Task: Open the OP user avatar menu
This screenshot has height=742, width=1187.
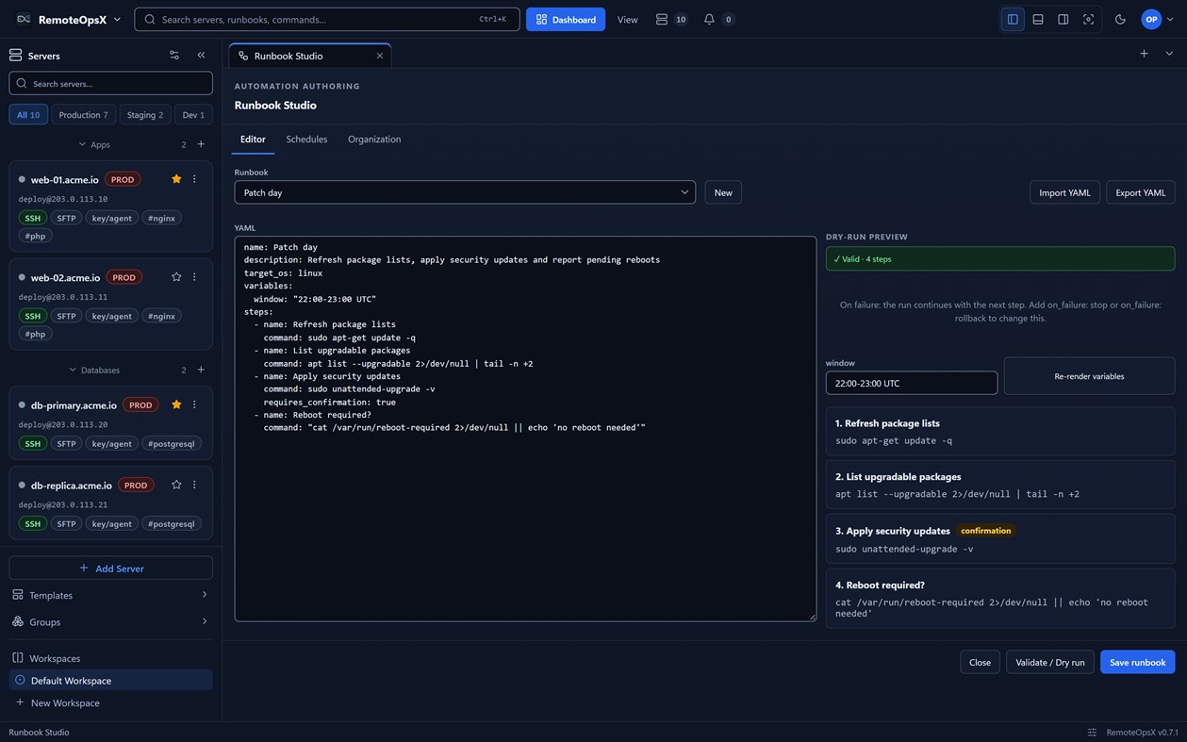Action: click(1157, 19)
